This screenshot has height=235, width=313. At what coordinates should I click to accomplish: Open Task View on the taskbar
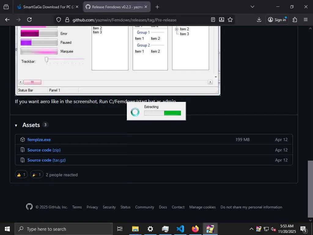click(x=120, y=229)
